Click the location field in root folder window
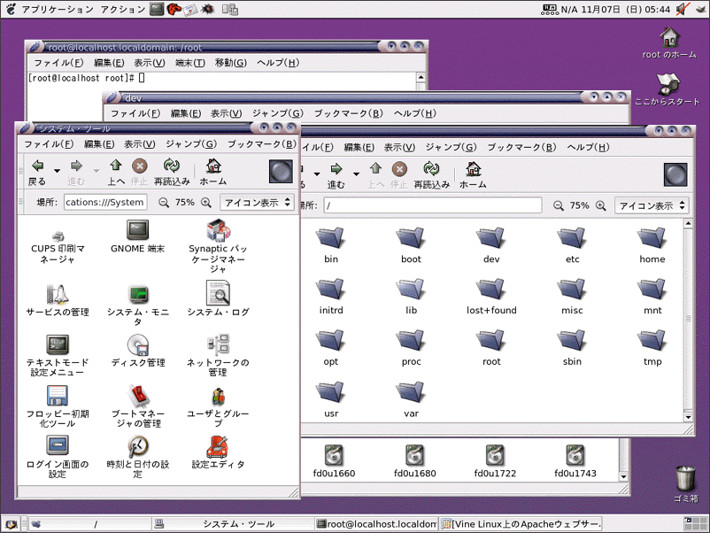710x533 pixels. coord(432,205)
